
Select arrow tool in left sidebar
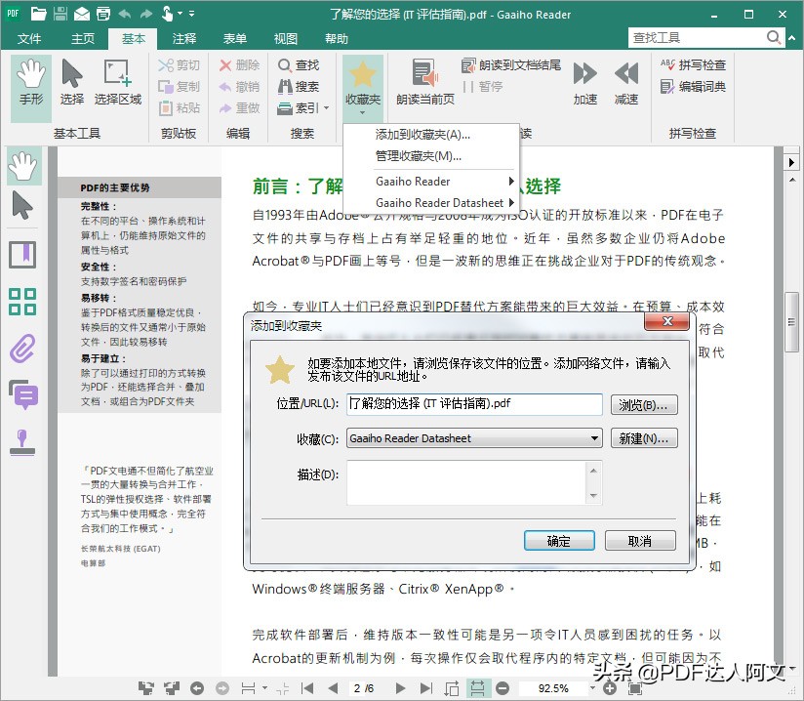pyautogui.click(x=22, y=205)
